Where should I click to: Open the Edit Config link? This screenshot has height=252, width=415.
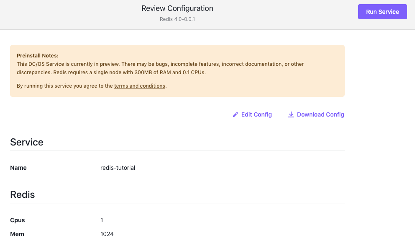[252, 114]
